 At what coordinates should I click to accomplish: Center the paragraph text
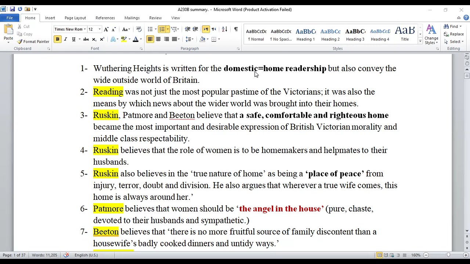pyautogui.click(x=158, y=39)
